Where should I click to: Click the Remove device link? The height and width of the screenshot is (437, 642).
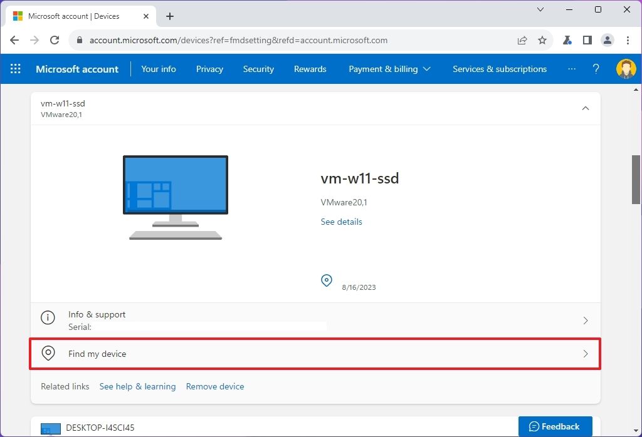click(214, 386)
